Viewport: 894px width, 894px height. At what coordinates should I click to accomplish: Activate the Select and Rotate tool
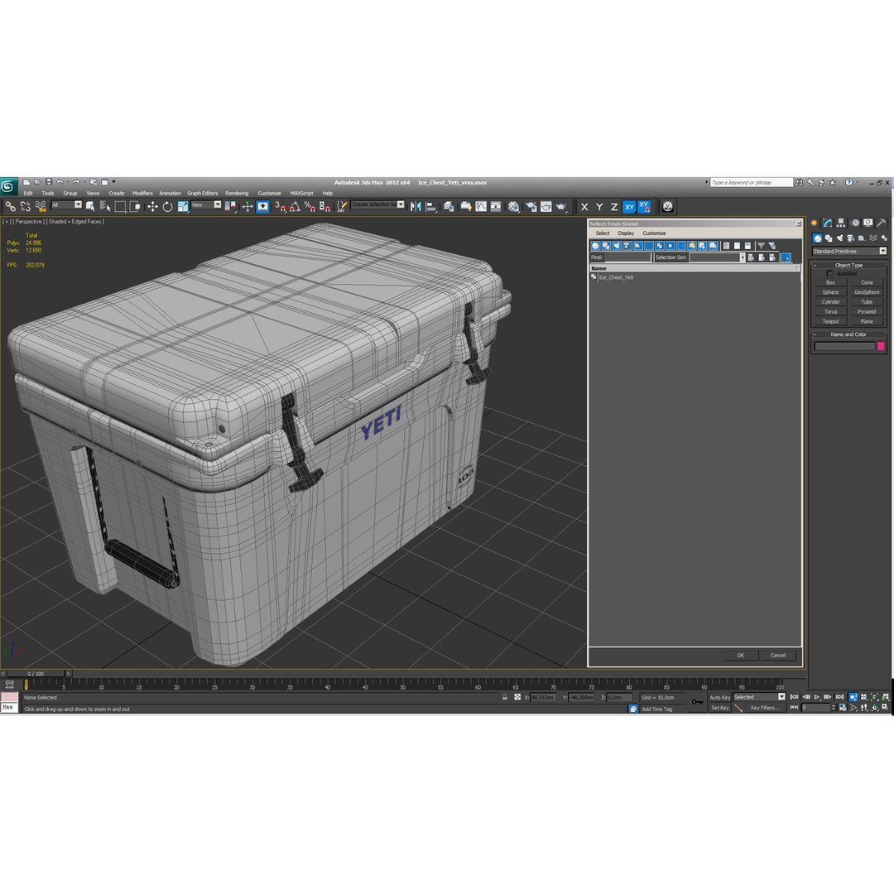[167, 206]
